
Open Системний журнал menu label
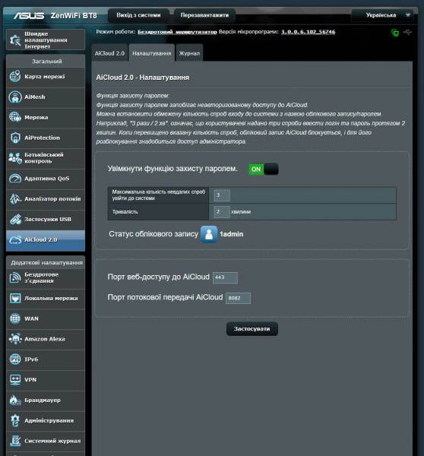(52, 441)
